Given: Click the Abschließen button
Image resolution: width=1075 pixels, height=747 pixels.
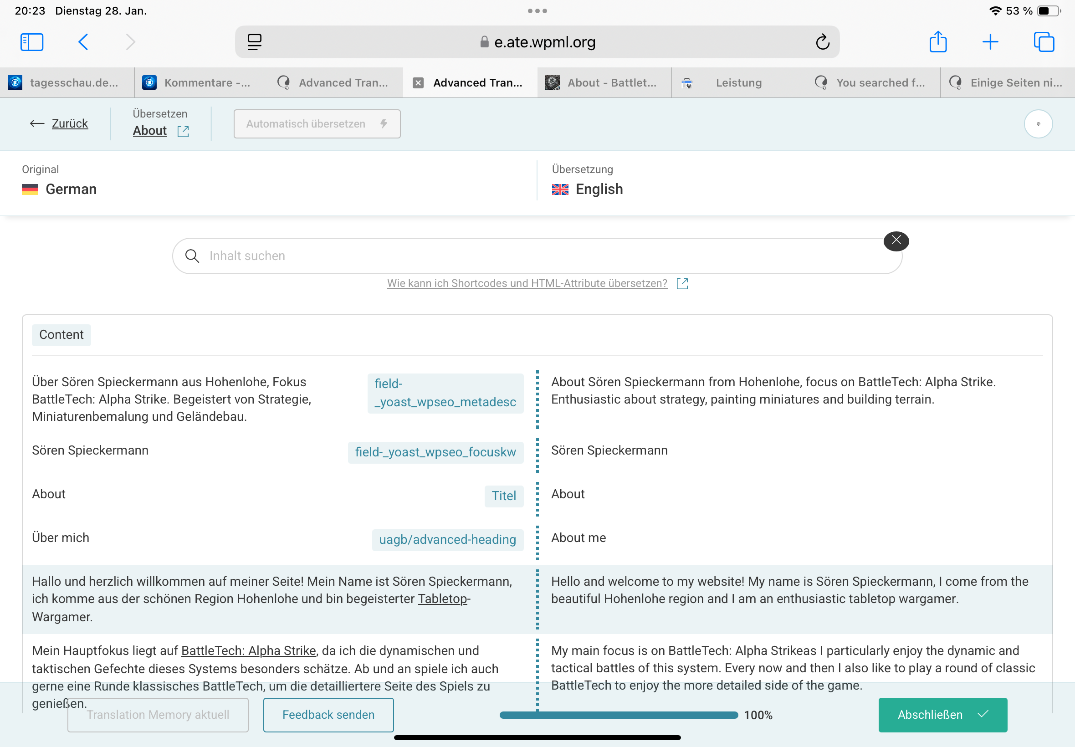Looking at the screenshot, I should click(x=942, y=714).
